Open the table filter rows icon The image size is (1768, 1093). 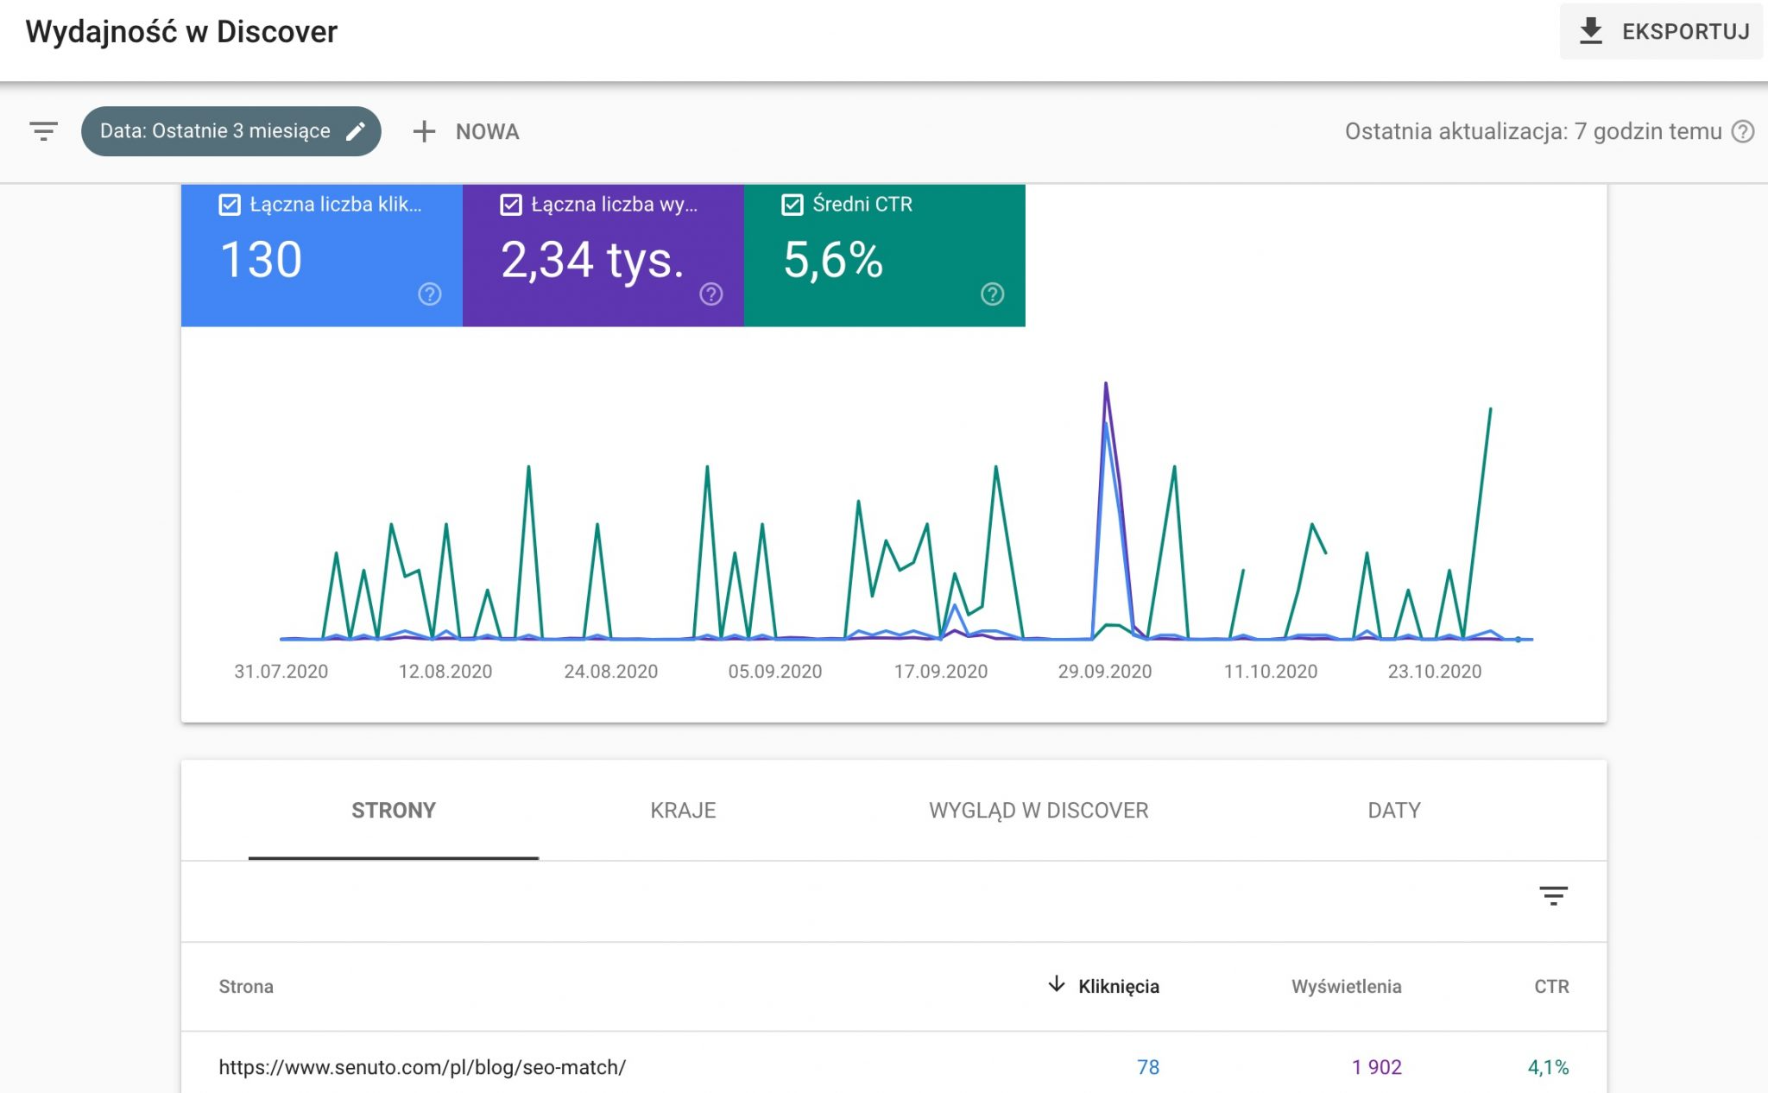click(x=1553, y=896)
